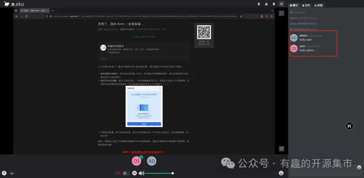Switch to the 文件 files tab
Image resolution: width=364 pixels, height=178 pixels.
(x=306, y=5)
